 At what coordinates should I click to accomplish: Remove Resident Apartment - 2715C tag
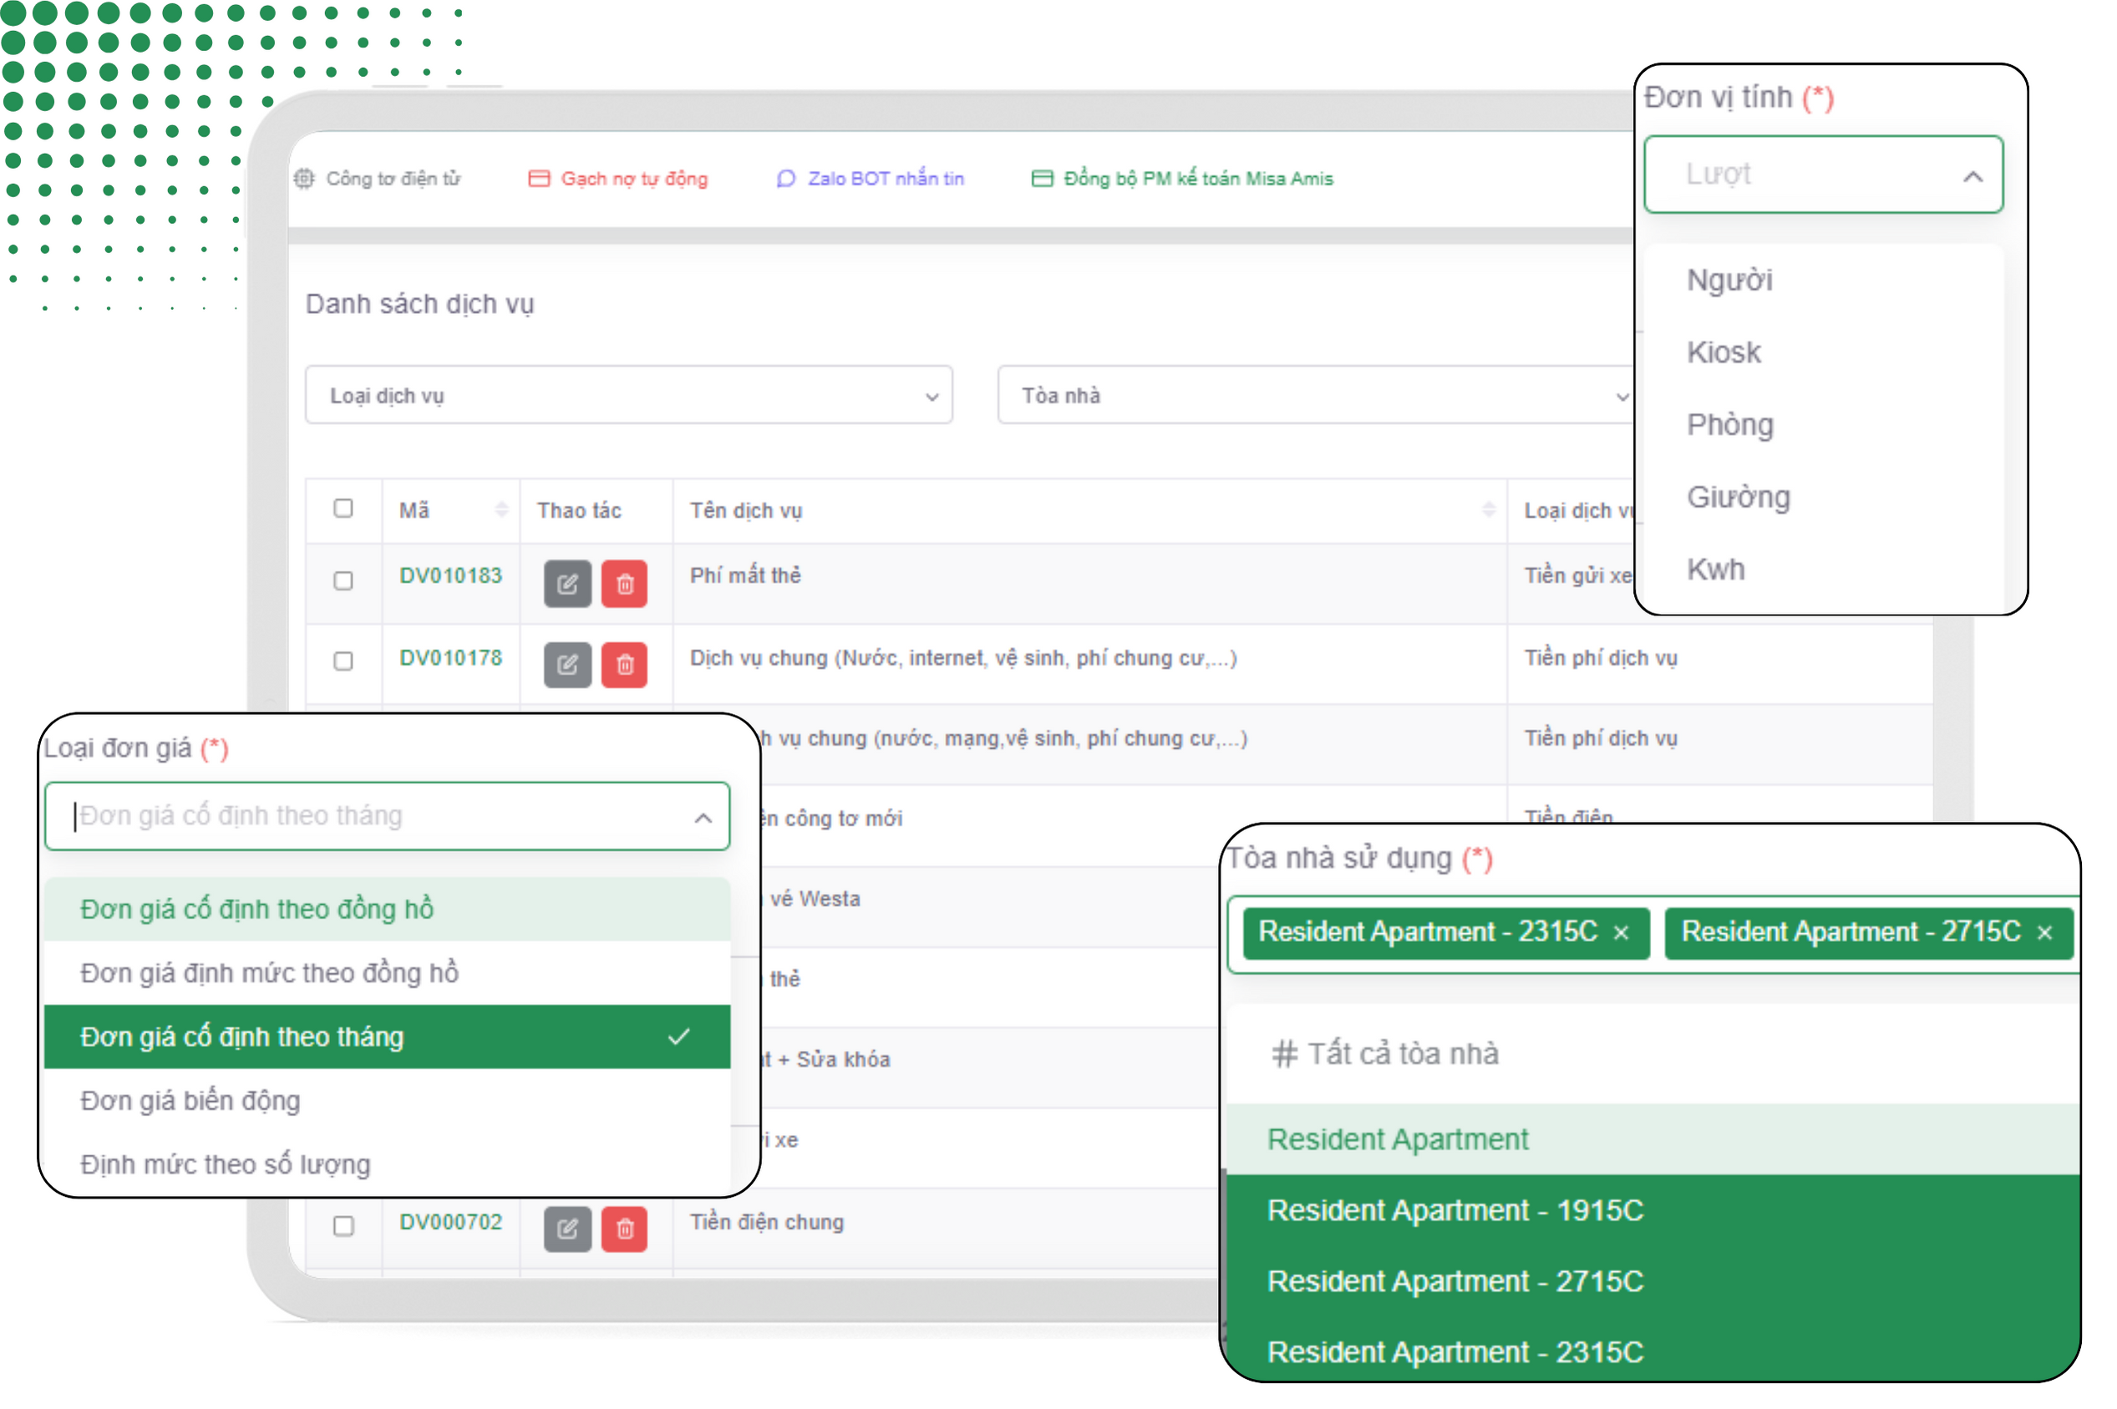click(2043, 933)
